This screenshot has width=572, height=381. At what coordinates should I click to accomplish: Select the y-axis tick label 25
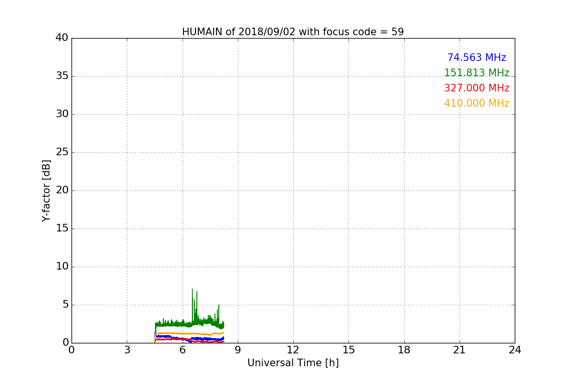coord(62,152)
